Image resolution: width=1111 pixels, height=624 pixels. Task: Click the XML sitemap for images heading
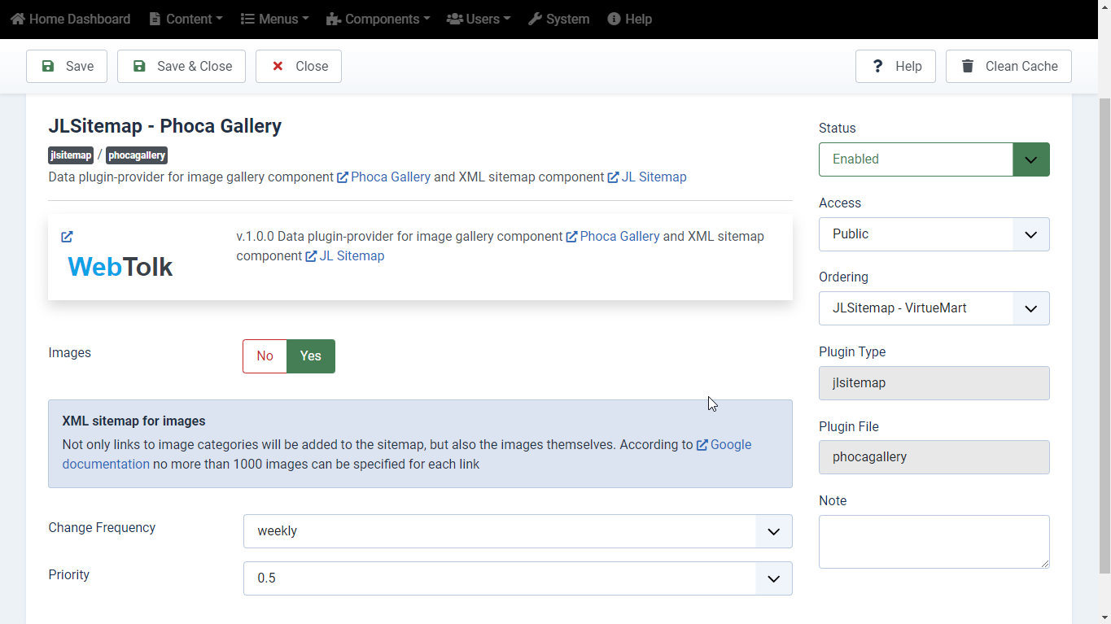(133, 421)
